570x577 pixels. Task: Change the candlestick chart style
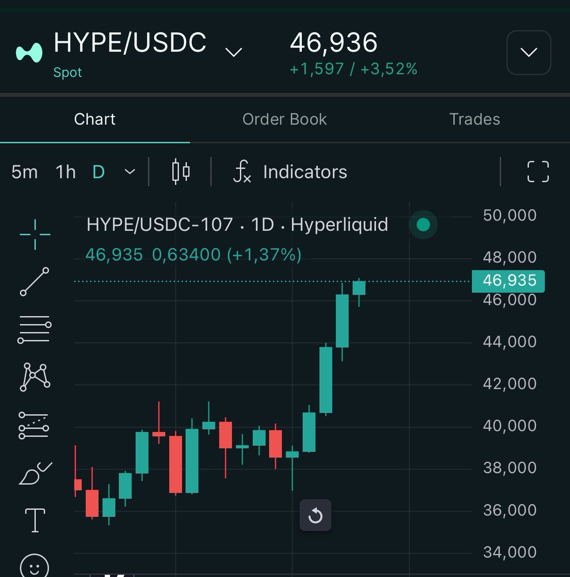click(181, 172)
